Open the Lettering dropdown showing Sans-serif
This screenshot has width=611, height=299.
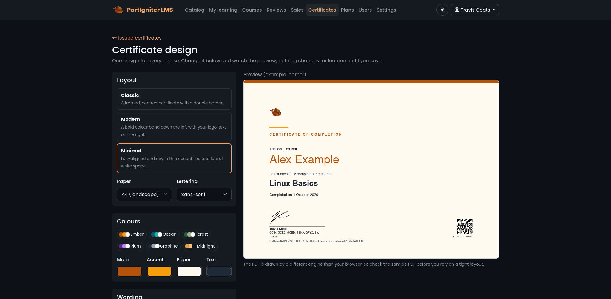click(x=204, y=194)
